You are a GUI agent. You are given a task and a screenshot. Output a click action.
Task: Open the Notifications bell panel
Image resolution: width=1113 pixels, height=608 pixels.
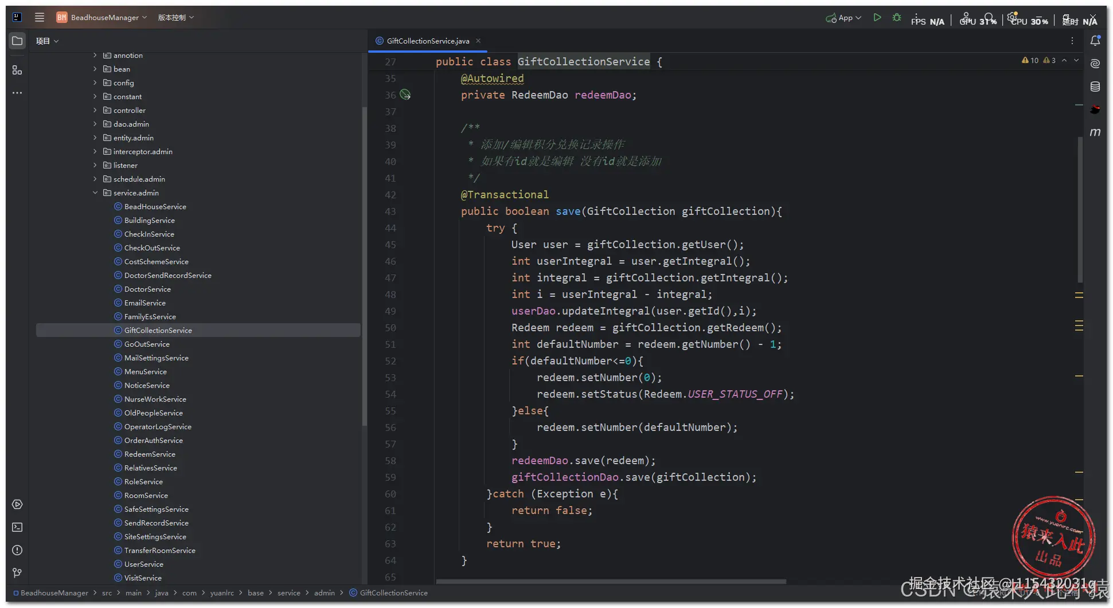(1095, 41)
